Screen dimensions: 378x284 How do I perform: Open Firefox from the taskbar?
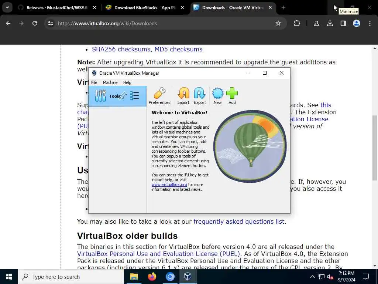pyautogui.click(x=152, y=277)
